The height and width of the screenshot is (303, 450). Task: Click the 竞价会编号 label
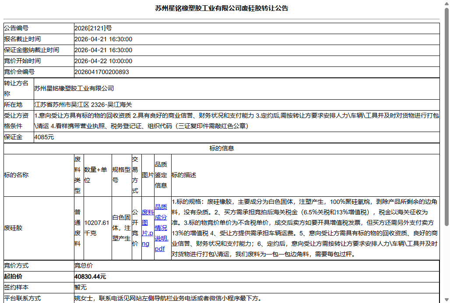coord(19,72)
